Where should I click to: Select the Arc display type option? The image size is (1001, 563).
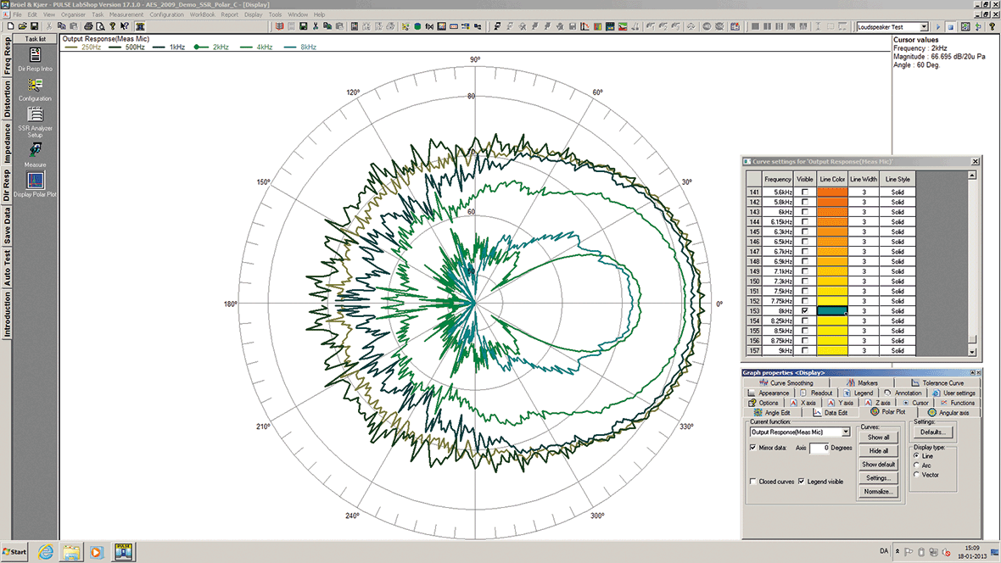point(916,465)
